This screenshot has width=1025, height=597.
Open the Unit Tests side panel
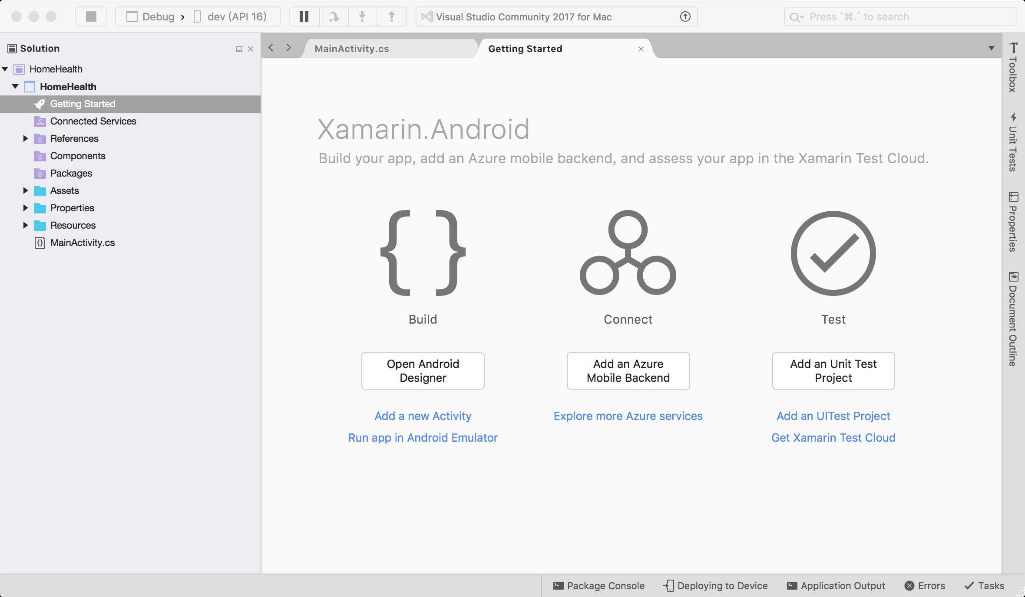tap(1013, 142)
